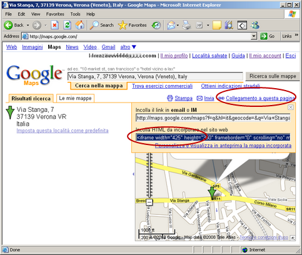302x255 pixels.
Task: Click the Edit with Word icon
Action: tap(199, 25)
